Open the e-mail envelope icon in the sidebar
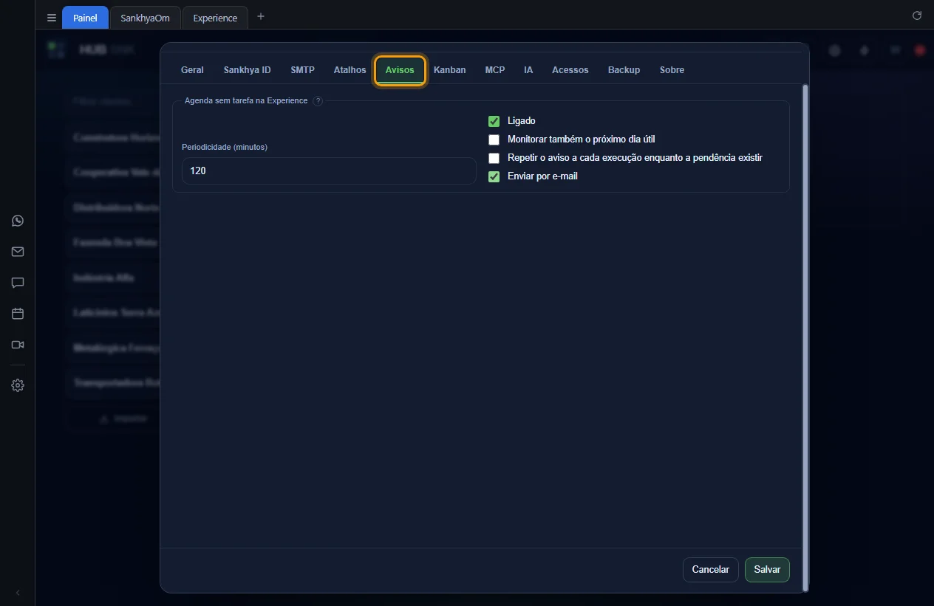The image size is (934, 606). [x=18, y=252]
